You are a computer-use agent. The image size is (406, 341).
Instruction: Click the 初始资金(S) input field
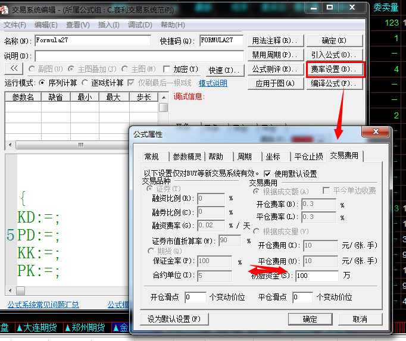click(x=316, y=276)
